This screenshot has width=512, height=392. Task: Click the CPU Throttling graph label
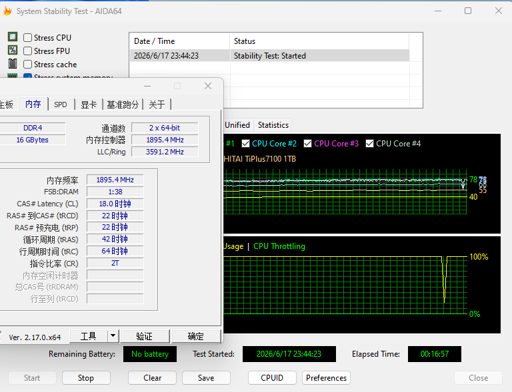pyautogui.click(x=279, y=246)
